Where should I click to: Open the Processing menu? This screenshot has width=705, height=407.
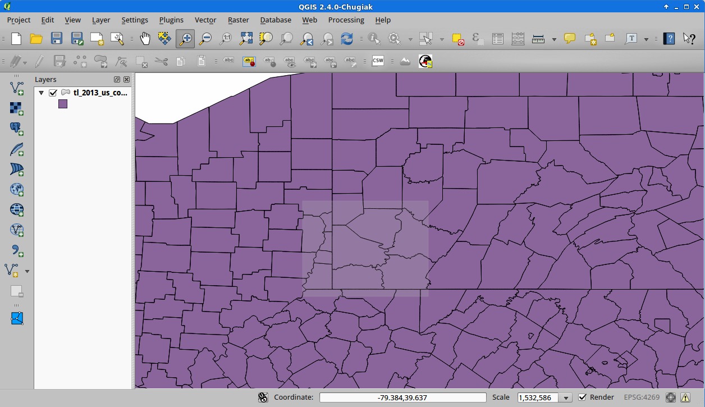tap(346, 20)
